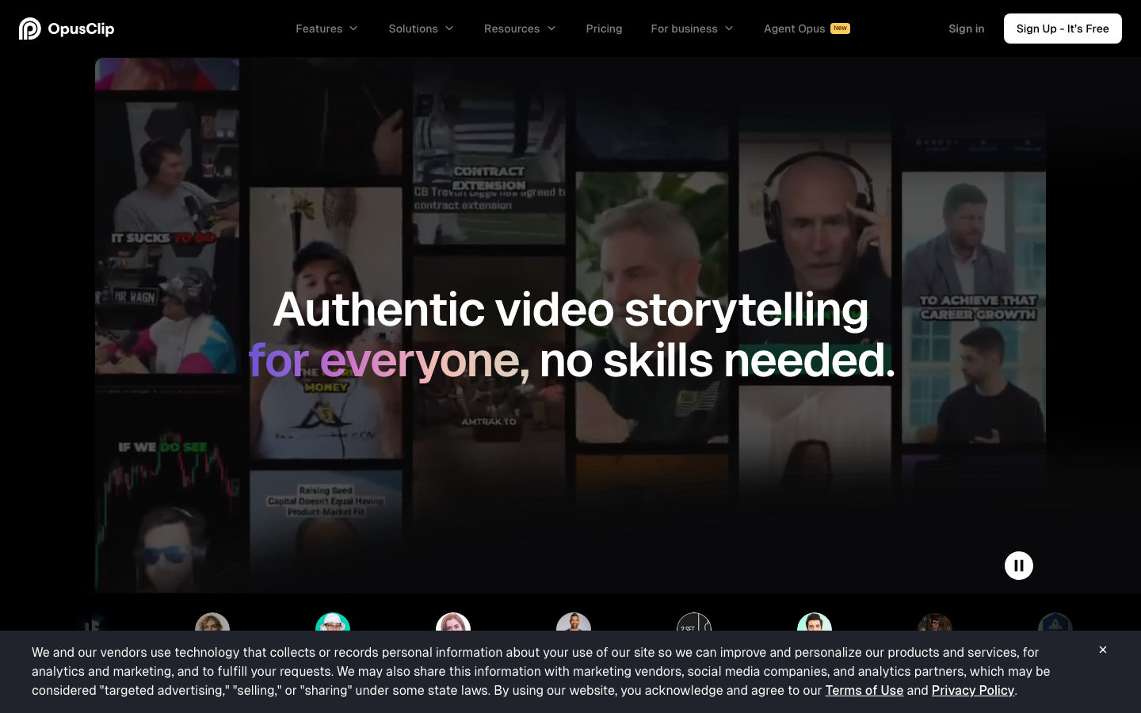
Task: Click the headline "Authentic video storytelling"
Action: point(570,309)
